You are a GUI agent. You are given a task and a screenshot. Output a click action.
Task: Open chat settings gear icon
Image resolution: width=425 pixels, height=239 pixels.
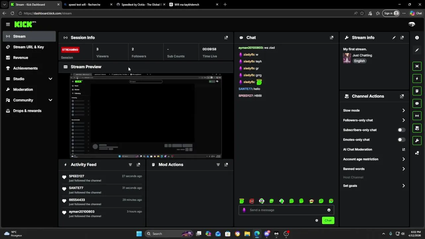coord(317,220)
